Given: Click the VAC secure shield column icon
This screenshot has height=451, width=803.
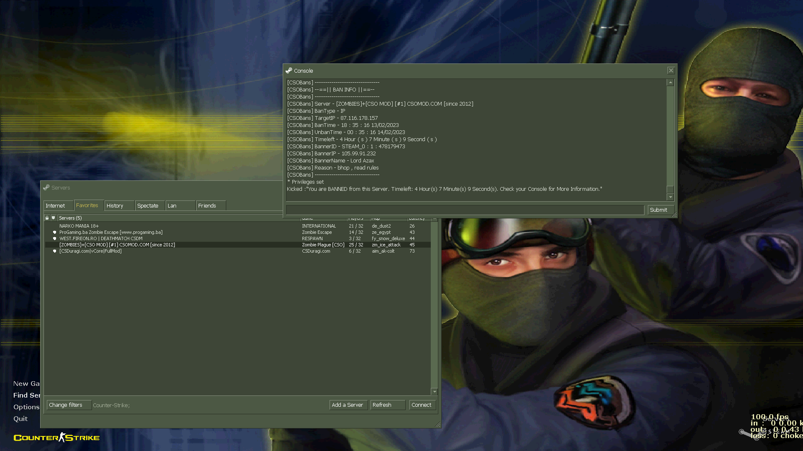Looking at the screenshot, I should point(54,218).
